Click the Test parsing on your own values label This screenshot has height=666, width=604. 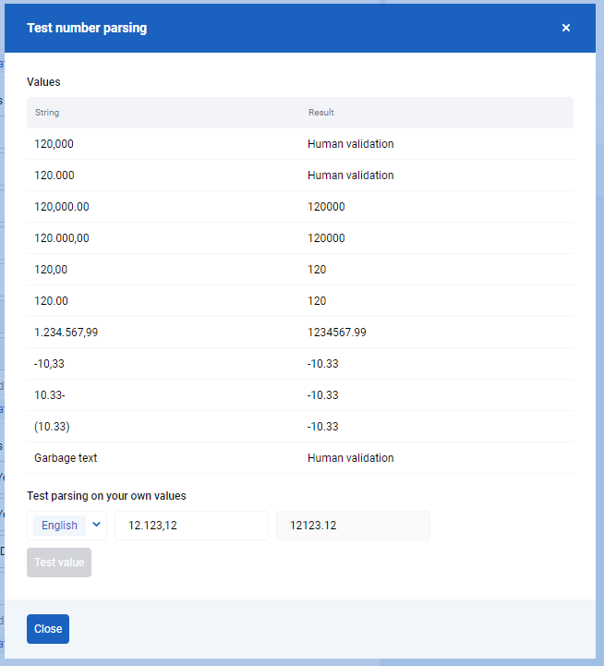point(106,496)
